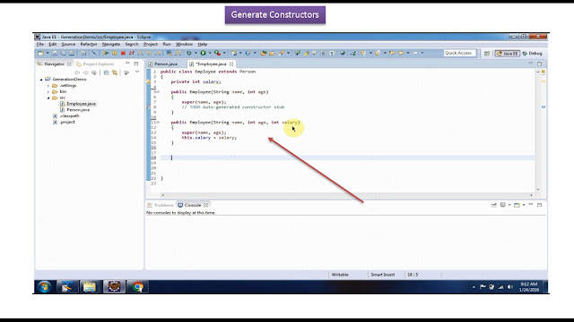Click the Windows Start button
The height and width of the screenshot is (322, 574).
click(x=45, y=287)
